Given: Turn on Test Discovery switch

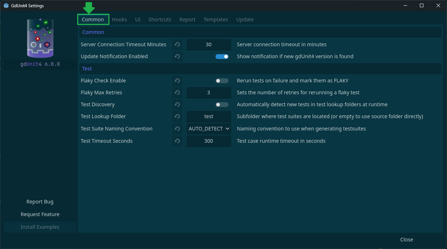Looking at the screenshot, I should coord(222,104).
